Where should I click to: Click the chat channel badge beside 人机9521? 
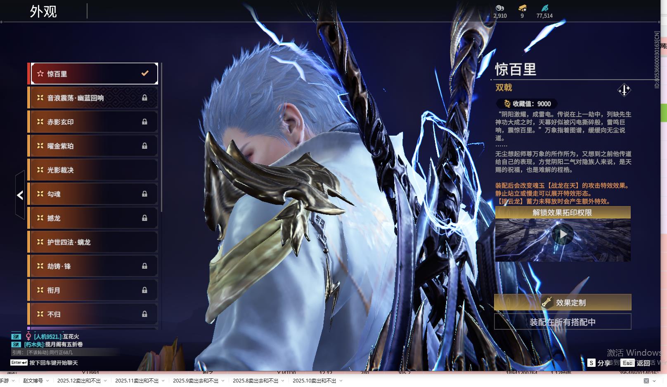[16, 337]
